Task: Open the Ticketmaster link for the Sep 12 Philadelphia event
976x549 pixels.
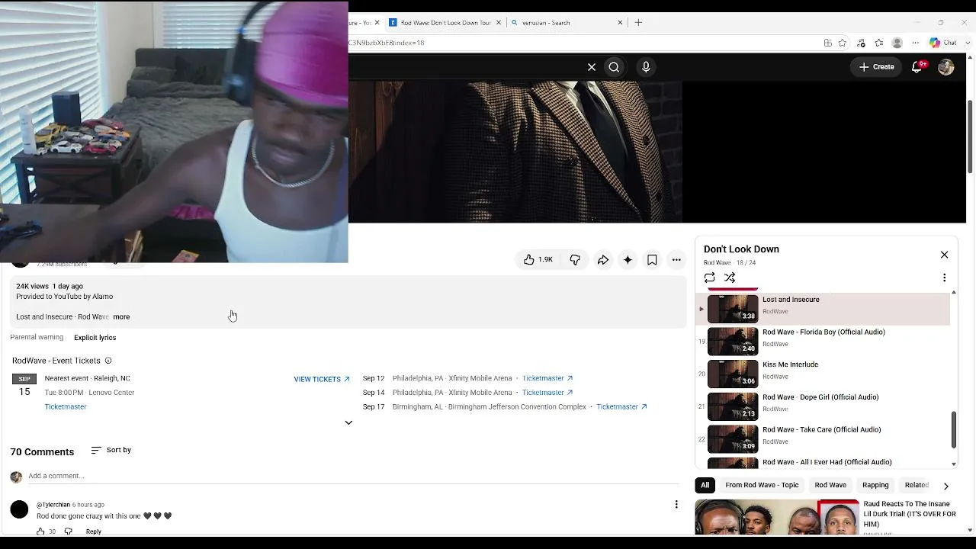Action: pyautogui.click(x=547, y=378)
